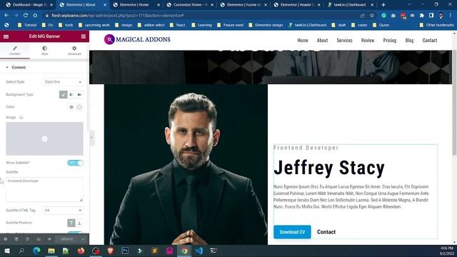The image size is (457, 257).
Task: Set Subtitle Position to bottom
Action: pyautogui.click(x=79, y=223)
